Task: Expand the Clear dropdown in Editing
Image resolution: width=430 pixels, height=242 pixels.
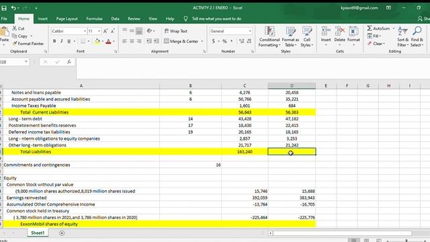Action: (384, 43)
